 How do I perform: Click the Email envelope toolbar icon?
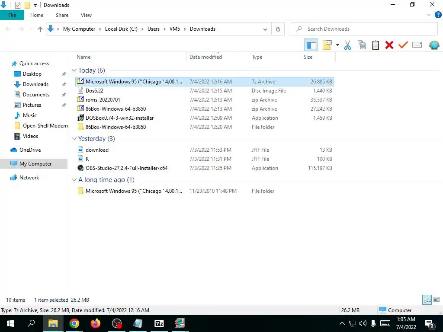click(417, 45)
